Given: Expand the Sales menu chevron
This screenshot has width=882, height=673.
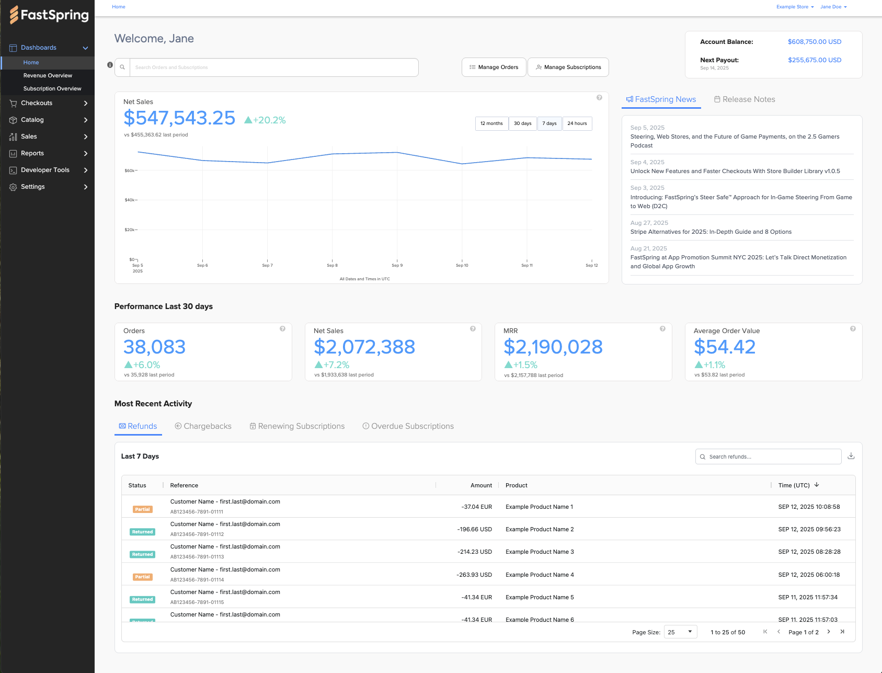Looking at the screenshot, I should pos(86,137).
